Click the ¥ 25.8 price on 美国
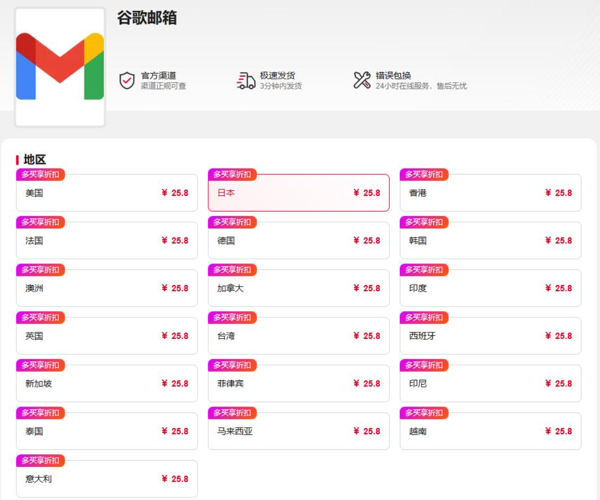Image resolution: width=600 pixels, height=500 pixels. [175, 193]
